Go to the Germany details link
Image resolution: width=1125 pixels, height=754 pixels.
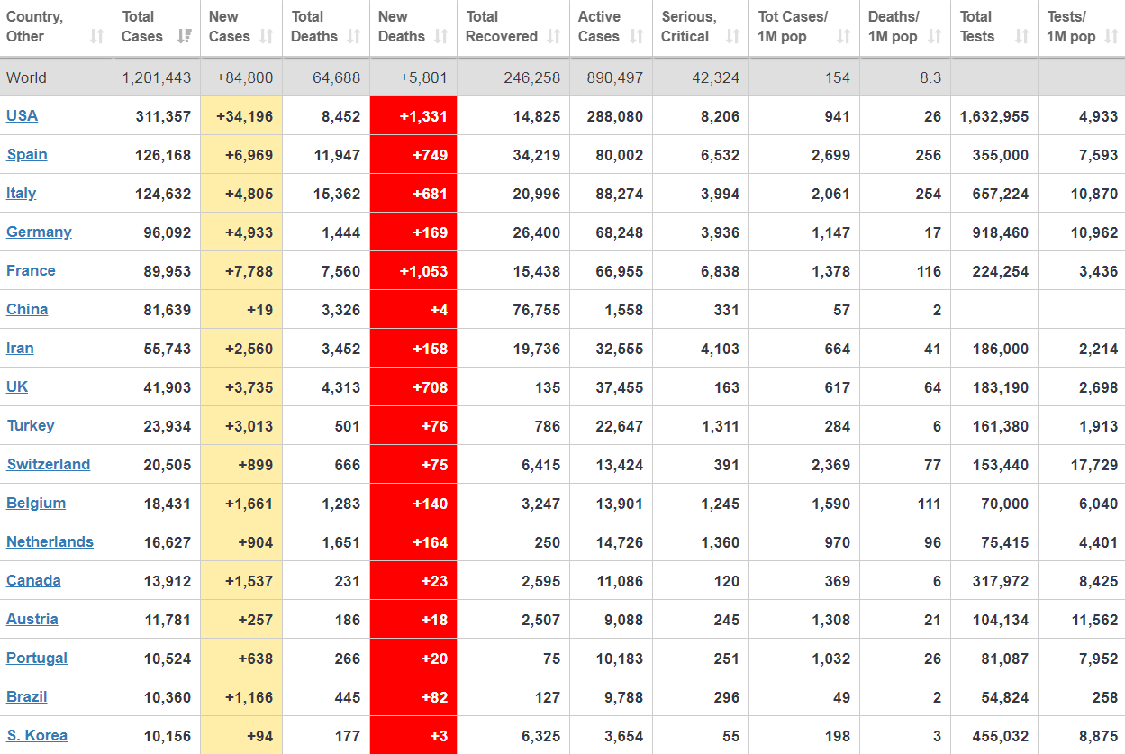39,232
